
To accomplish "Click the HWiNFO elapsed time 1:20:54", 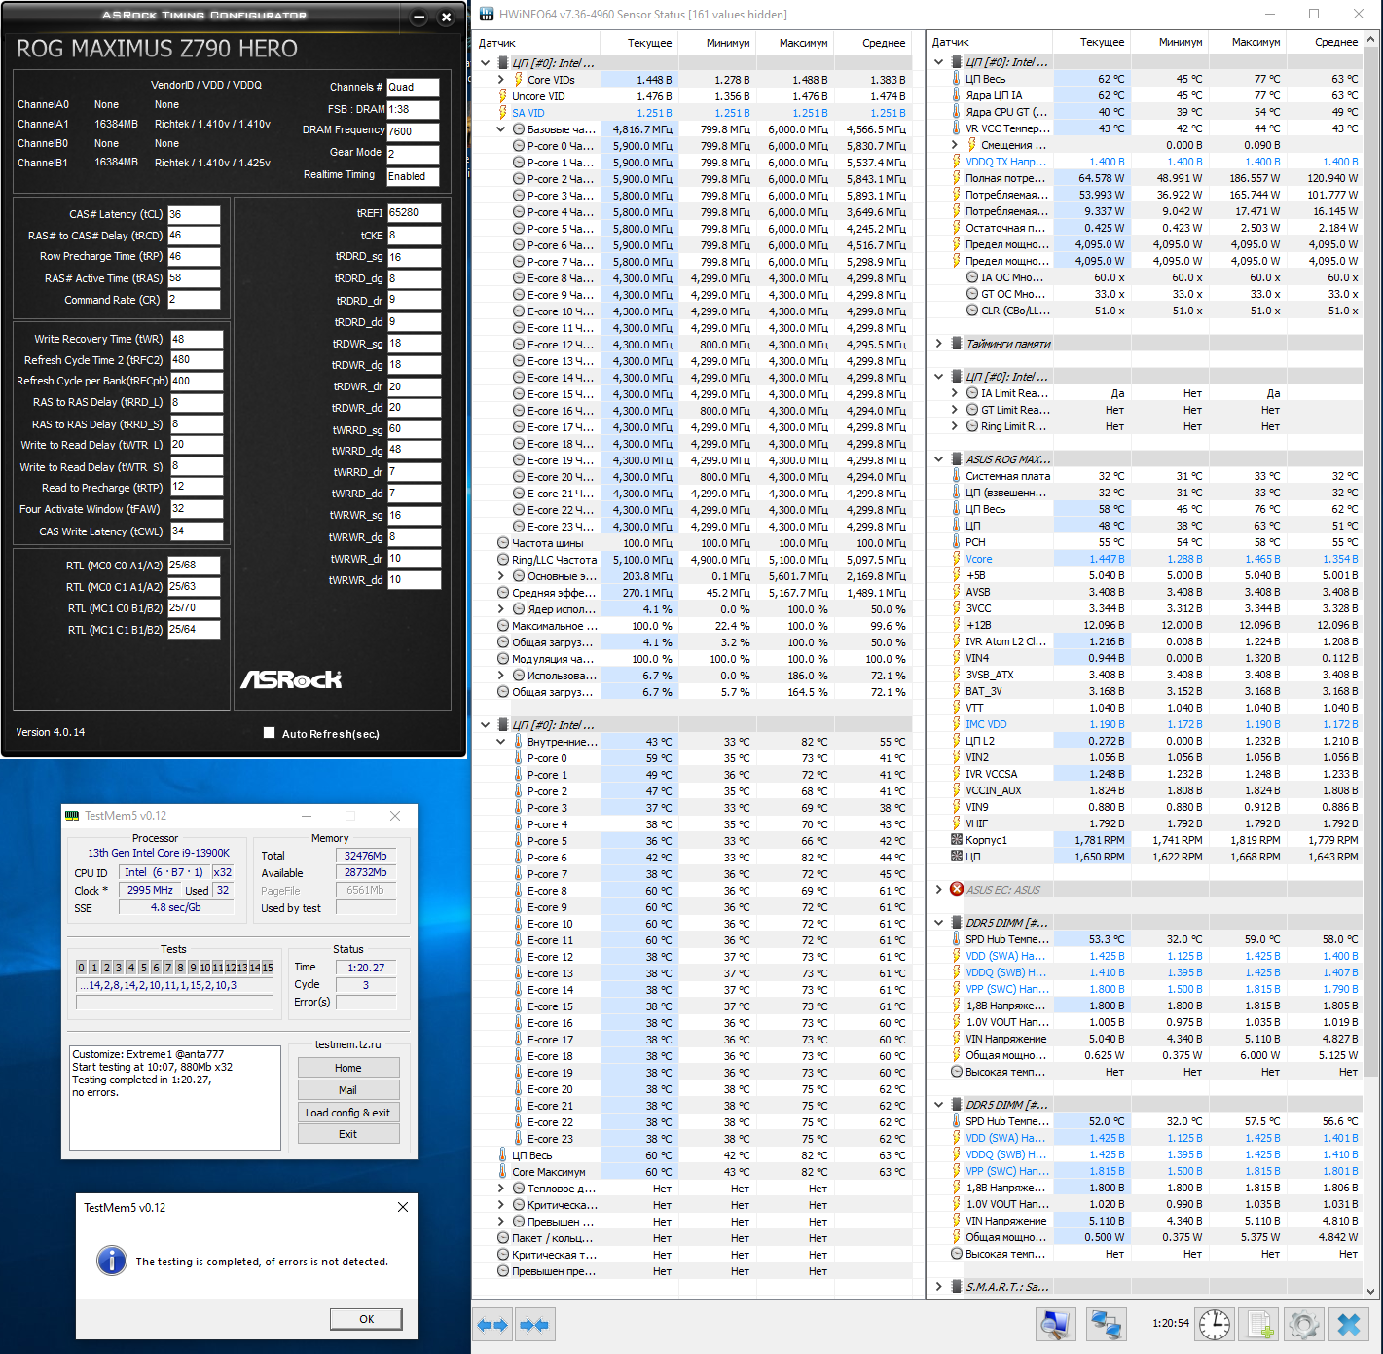I will point(1171,1323).
